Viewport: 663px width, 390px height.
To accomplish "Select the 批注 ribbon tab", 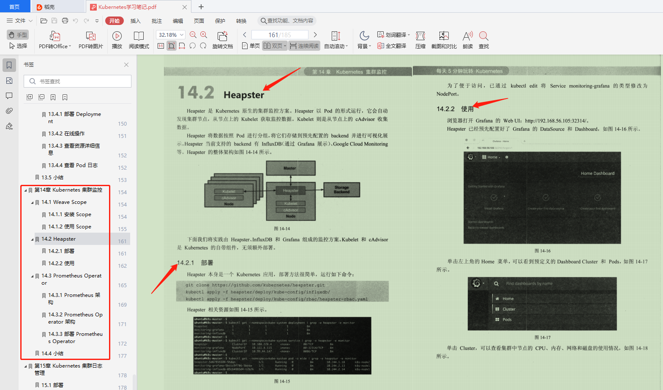I will [157, 21].
